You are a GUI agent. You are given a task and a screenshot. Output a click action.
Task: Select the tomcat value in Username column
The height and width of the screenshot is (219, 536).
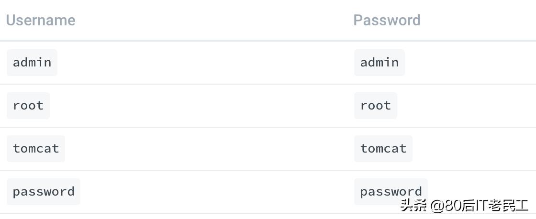(x=36, y=148)
